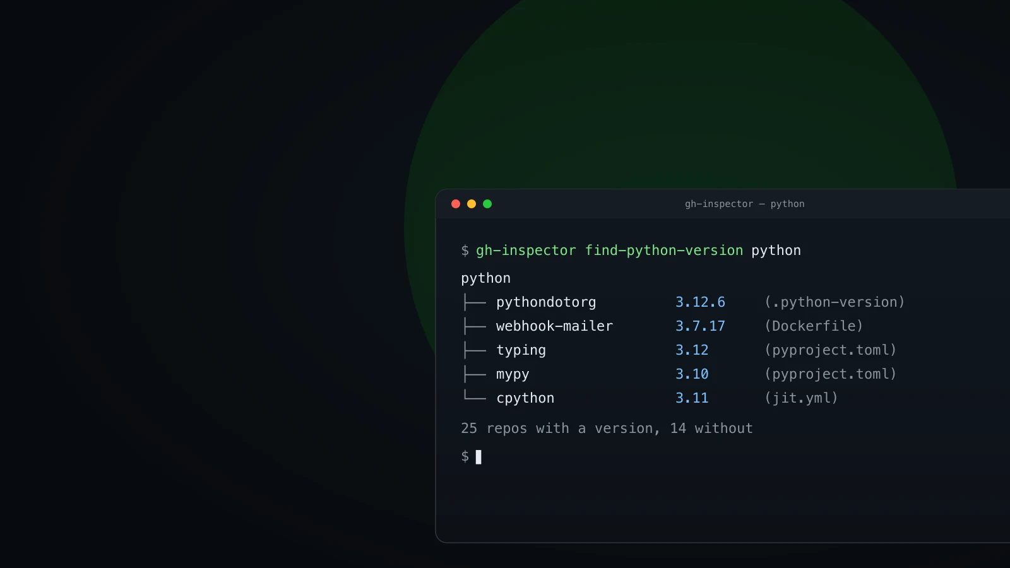Click version '3.12.6' for pythondotorg
Screen dimensions: 1010x568
700,302
